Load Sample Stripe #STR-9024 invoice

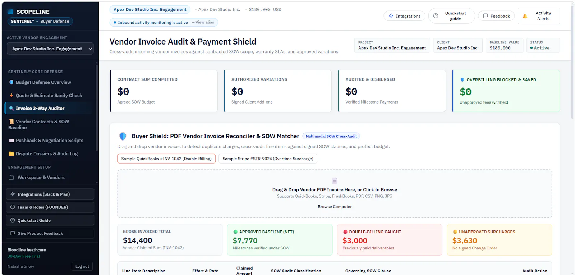(268, 159)
